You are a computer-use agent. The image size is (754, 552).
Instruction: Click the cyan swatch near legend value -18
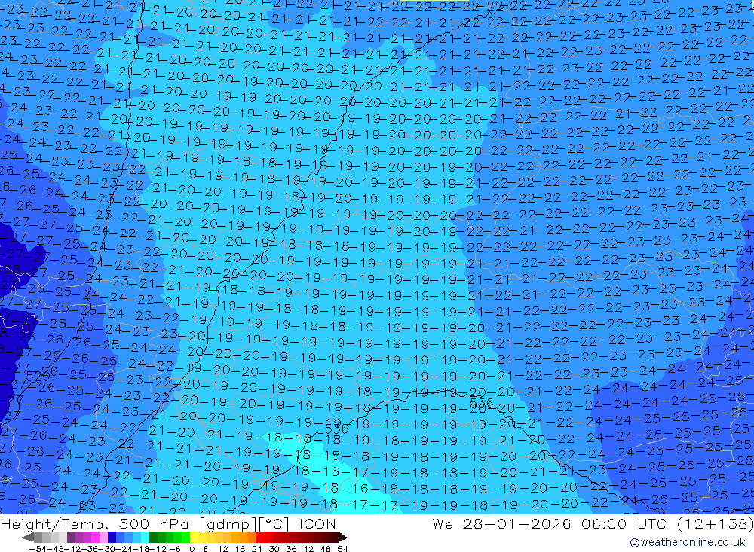(145, 537)
